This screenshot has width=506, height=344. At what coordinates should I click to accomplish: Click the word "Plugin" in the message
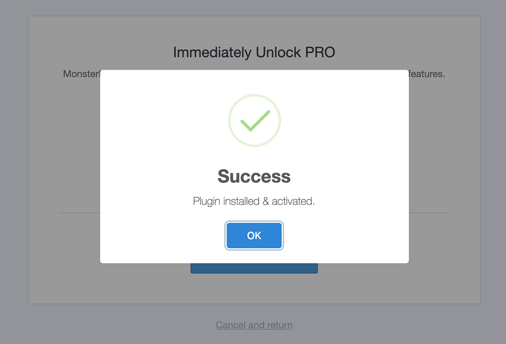point(206,201)
